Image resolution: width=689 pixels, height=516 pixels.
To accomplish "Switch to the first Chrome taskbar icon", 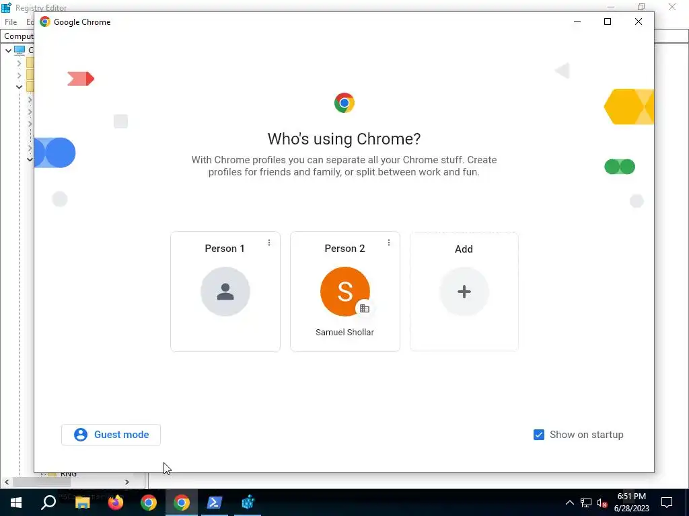I will coord(149,503).
